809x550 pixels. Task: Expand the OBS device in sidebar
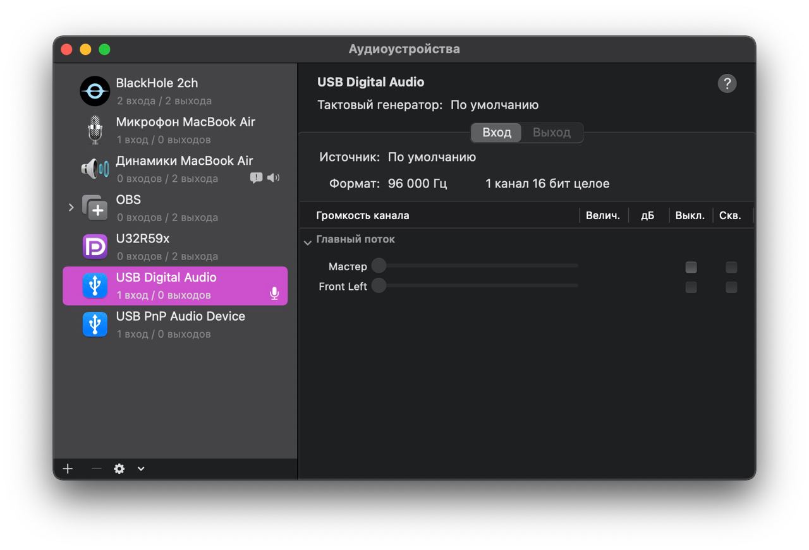pos(71,207)
